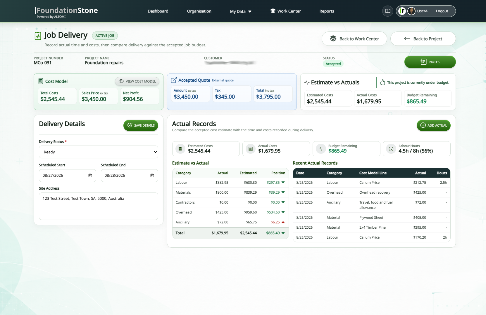Click the Total inc tax $3,795.00 value

(268, 97)
